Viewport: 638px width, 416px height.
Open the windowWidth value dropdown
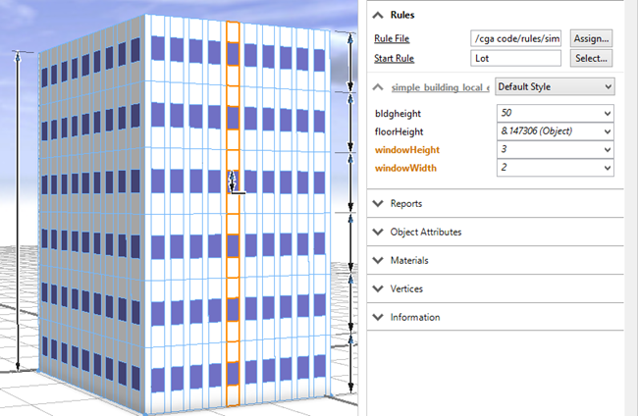pos(608,169)
